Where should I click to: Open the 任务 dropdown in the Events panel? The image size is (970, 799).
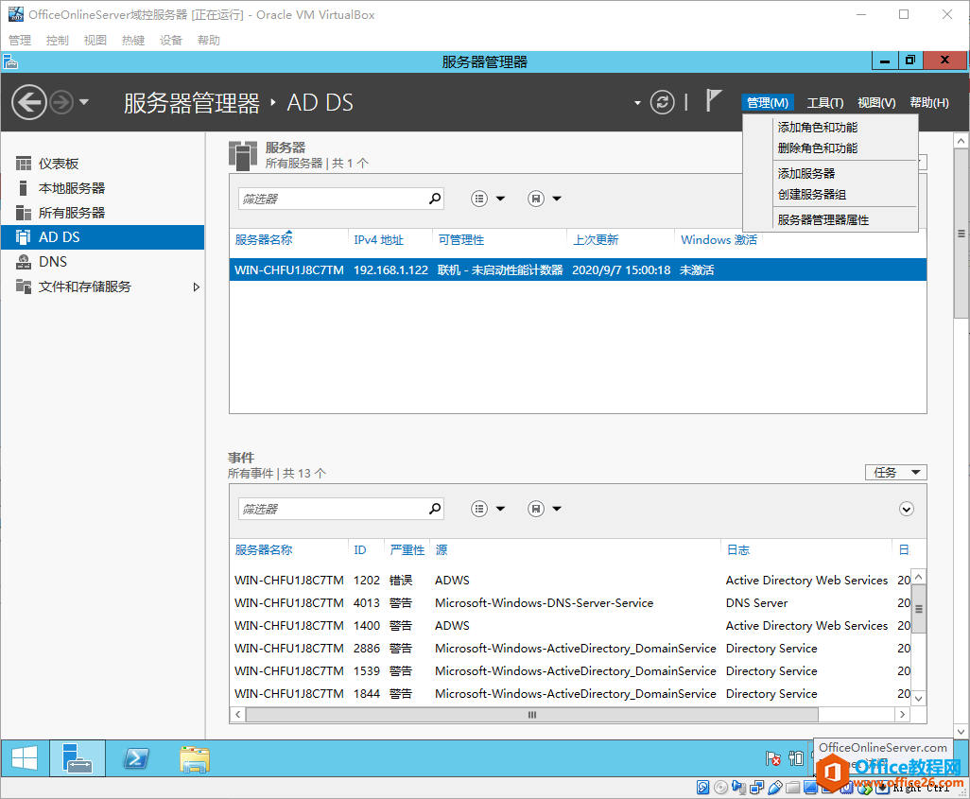(x=894, y=472)
